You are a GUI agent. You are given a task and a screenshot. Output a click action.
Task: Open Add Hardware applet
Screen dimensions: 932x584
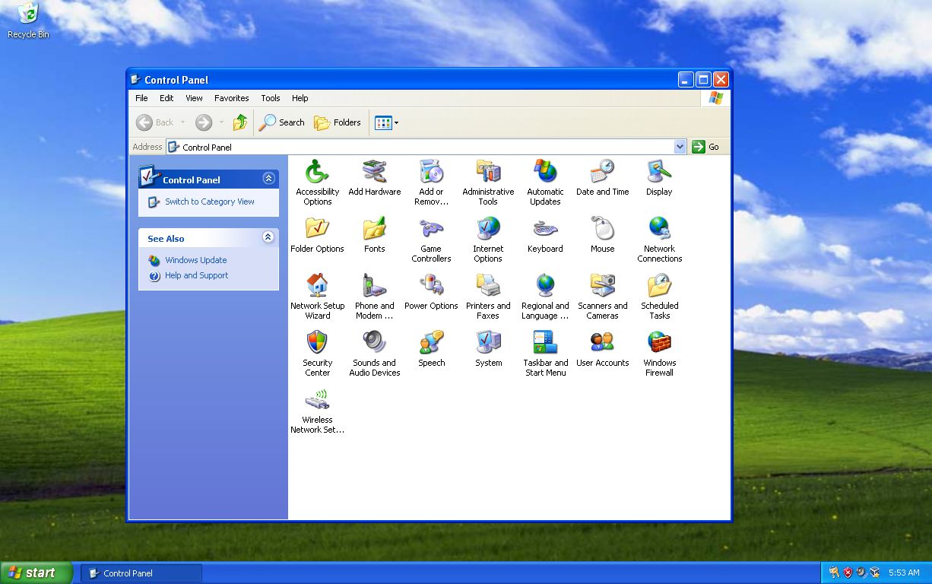(x=374, y=172)
